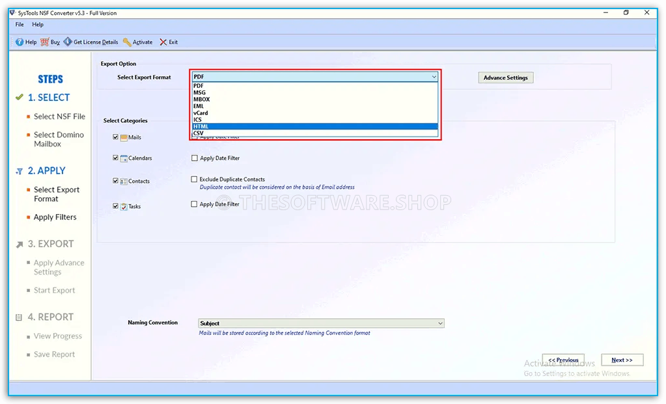Click the Activate key icon
This screenshot has height=404, width=666.
point(127,42)
